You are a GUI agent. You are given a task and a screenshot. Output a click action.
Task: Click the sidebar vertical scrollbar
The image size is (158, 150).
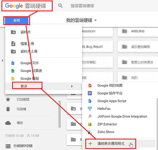tap(60, 114)
